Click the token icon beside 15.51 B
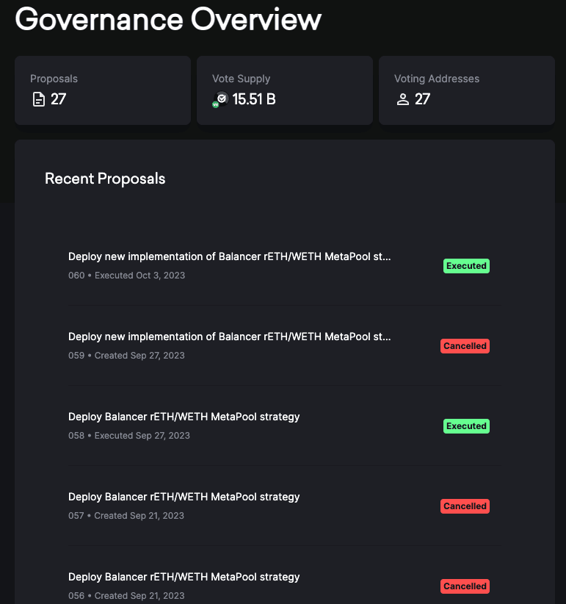Viewport: 566px width, 604px height. tap(220, 99)
